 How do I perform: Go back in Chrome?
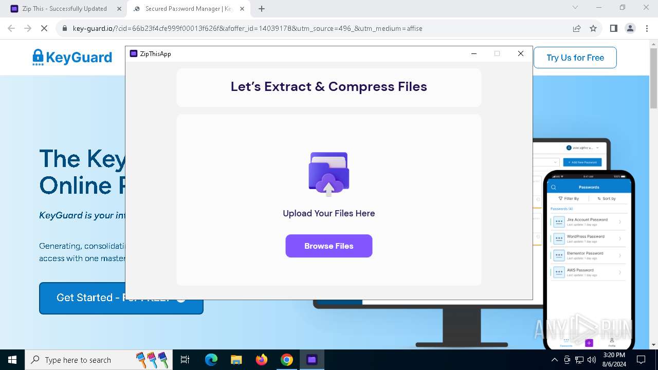tap(11, 28)
